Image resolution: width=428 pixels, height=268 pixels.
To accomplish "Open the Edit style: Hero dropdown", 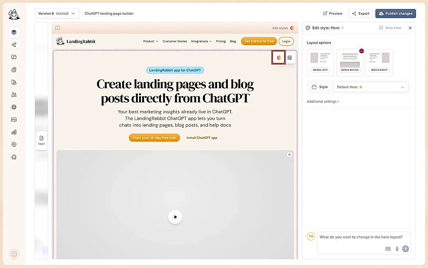I will click(x=328, y=28).
